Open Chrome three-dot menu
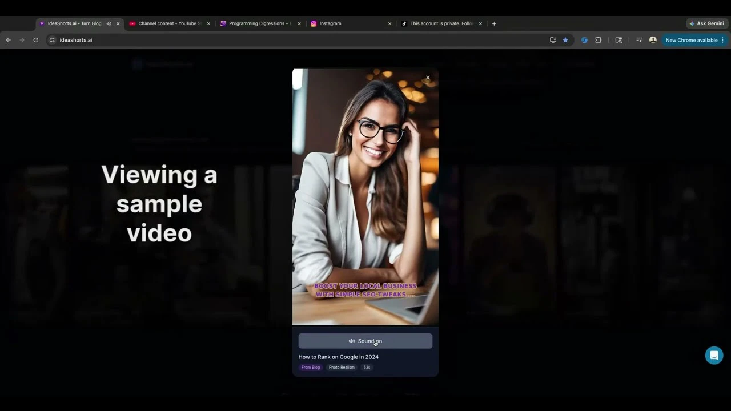This screenshot has width=731, height=411. (722, 40)
